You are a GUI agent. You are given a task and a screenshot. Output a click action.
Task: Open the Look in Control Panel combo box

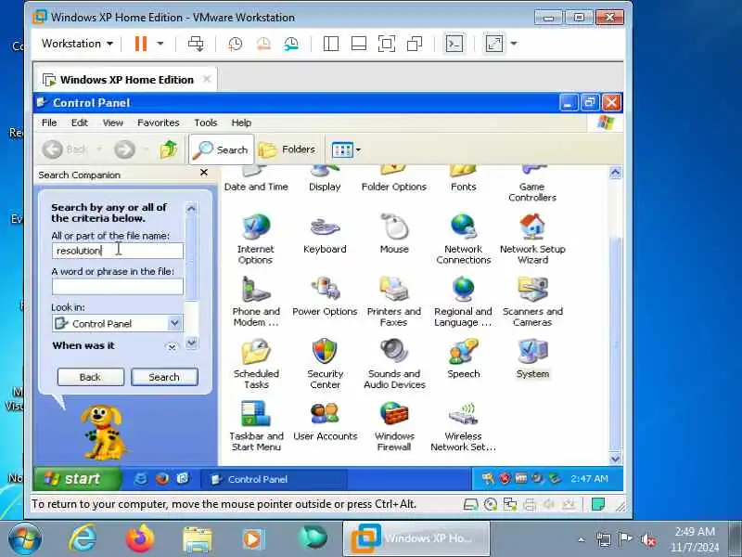click(118, 323)
